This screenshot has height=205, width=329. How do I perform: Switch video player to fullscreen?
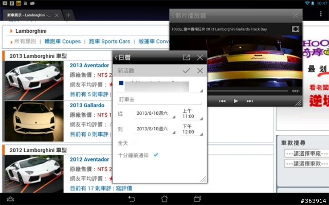pos(296,29)
